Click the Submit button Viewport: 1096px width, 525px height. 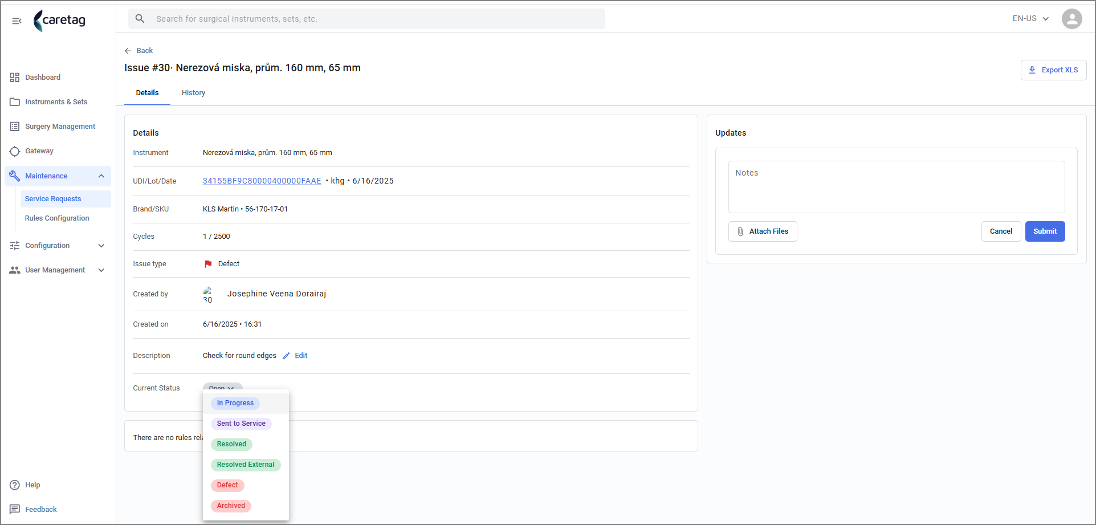click(x=1045, y=231)
